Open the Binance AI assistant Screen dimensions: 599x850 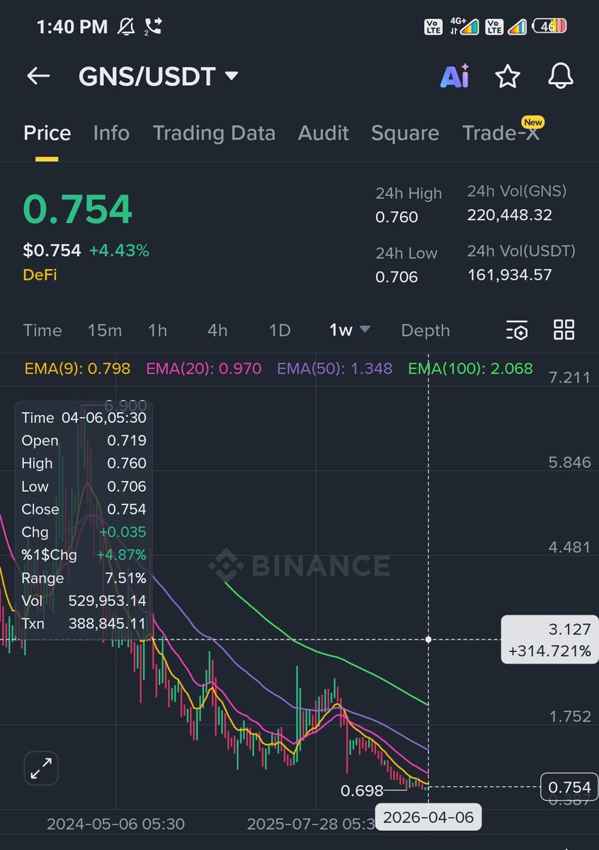click(454, 76)
